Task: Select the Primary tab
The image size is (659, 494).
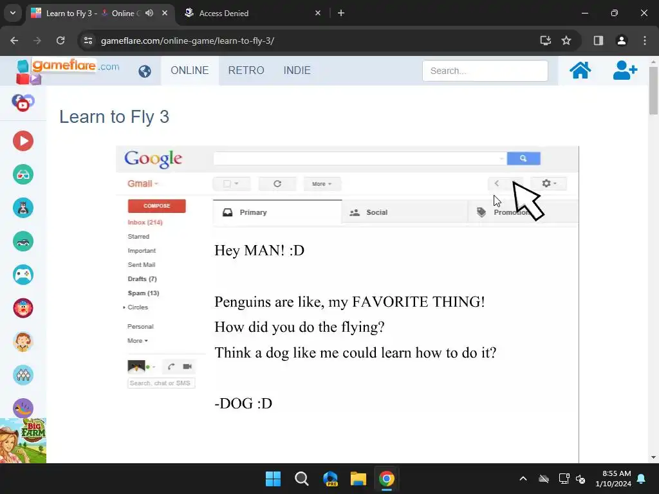Action: pos(277,212)
